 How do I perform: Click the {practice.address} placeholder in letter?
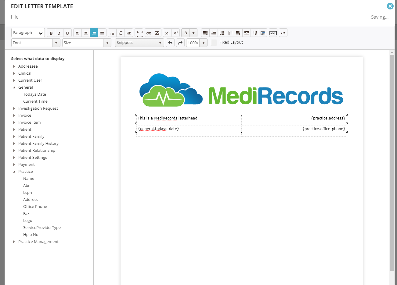pyautogui.click(x=328, y=118)
